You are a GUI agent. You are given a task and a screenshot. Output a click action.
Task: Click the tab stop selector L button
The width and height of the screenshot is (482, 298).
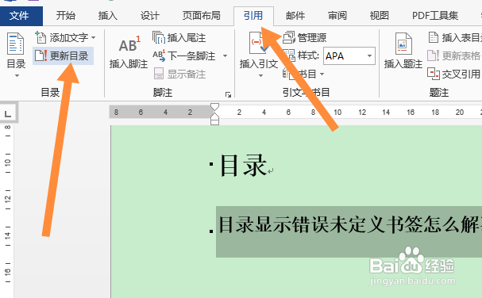(x=8, y=114)
